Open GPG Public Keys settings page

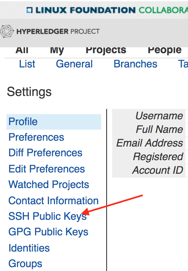tap(48, 232)
